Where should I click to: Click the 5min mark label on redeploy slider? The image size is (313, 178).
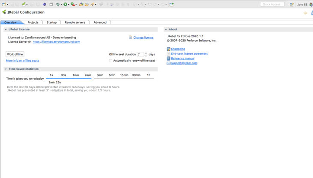[x=112, y=75]
